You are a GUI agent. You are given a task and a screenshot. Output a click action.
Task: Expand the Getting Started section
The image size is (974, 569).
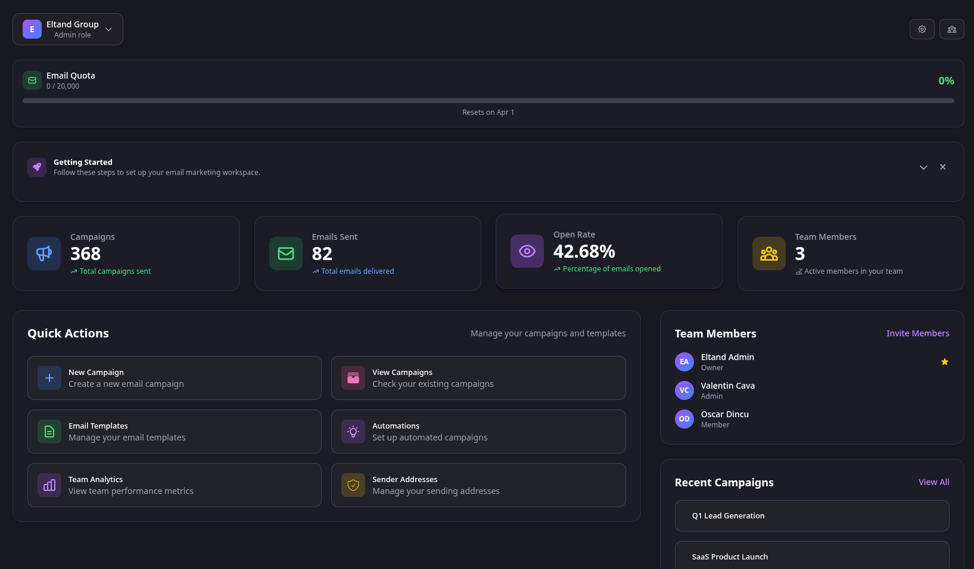[923, 167]
